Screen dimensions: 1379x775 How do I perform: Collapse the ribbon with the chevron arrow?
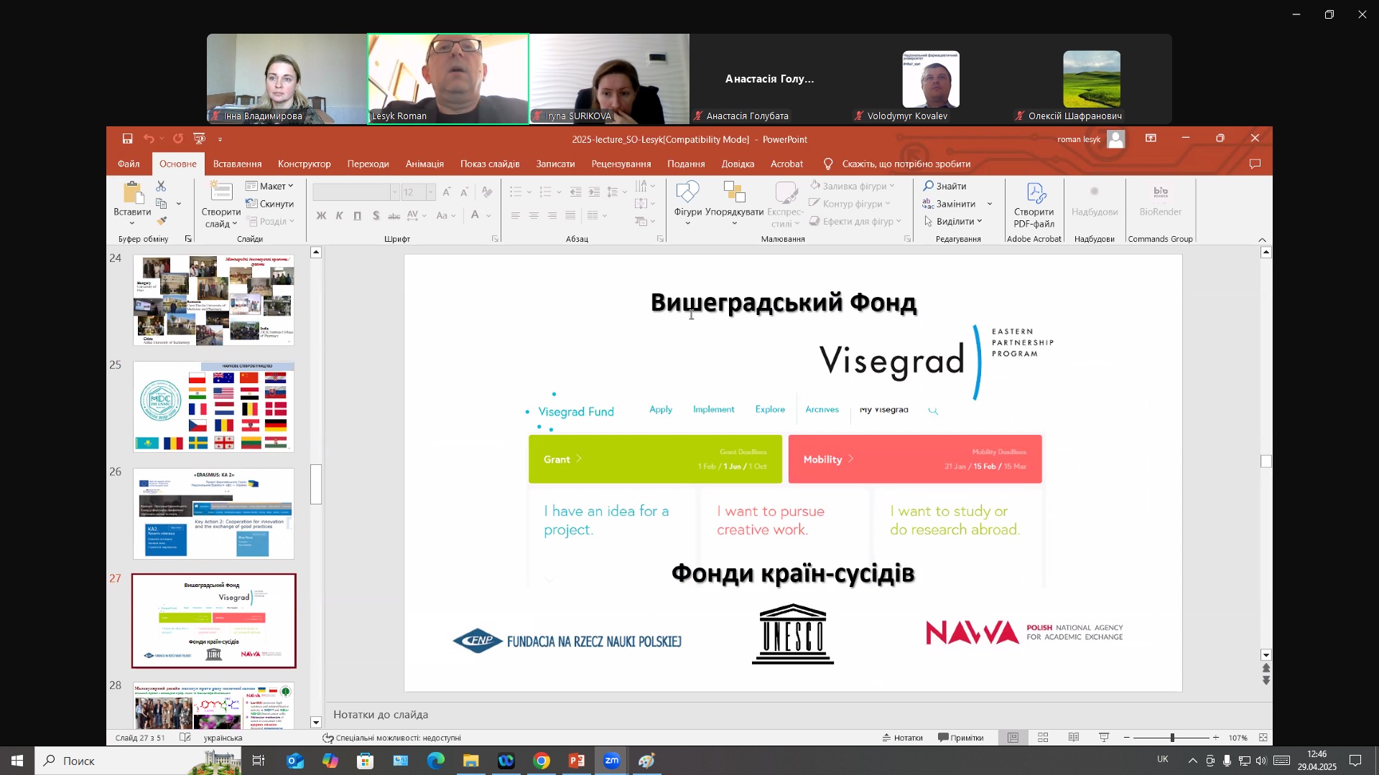tap(1262, 239)
